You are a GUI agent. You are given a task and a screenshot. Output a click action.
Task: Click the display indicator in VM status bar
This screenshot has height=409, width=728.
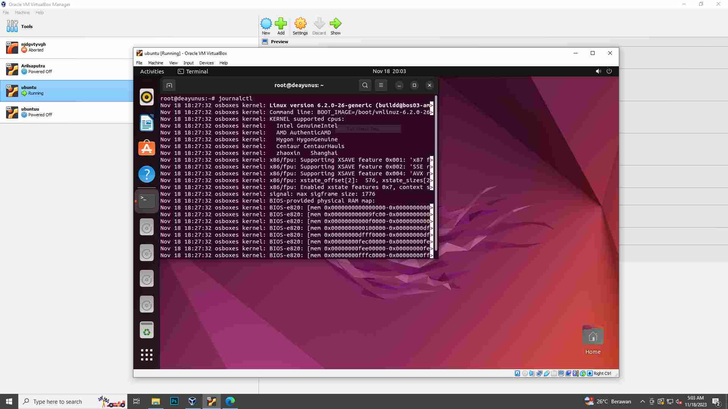tap(561, 373)
